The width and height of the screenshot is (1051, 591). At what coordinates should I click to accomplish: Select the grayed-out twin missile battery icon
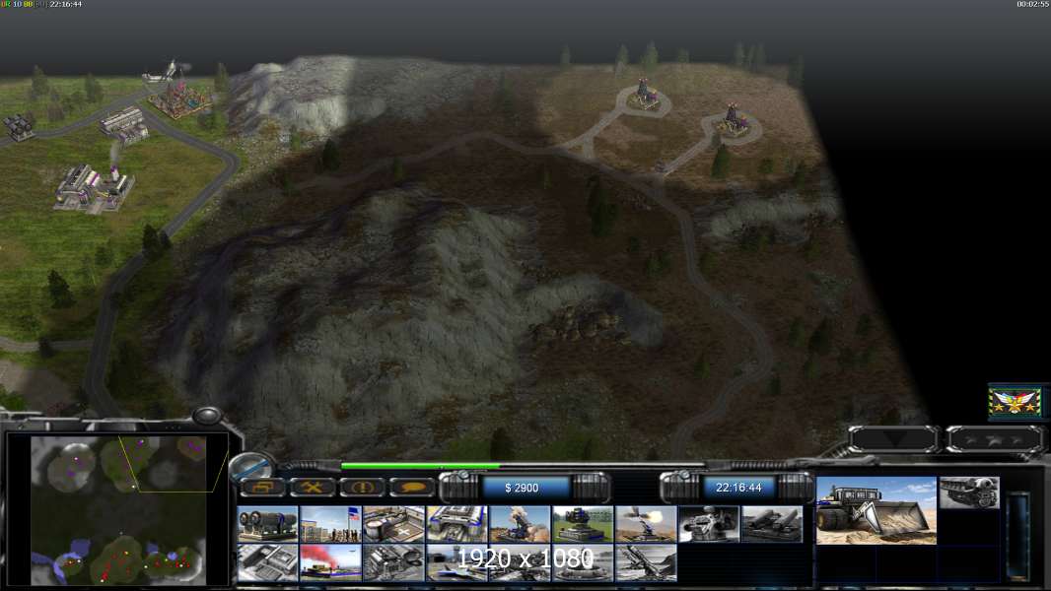[x=772, y=523]
